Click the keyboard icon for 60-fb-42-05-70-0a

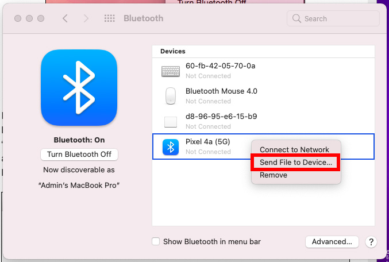pyautogui.click(x=171, y=71)
